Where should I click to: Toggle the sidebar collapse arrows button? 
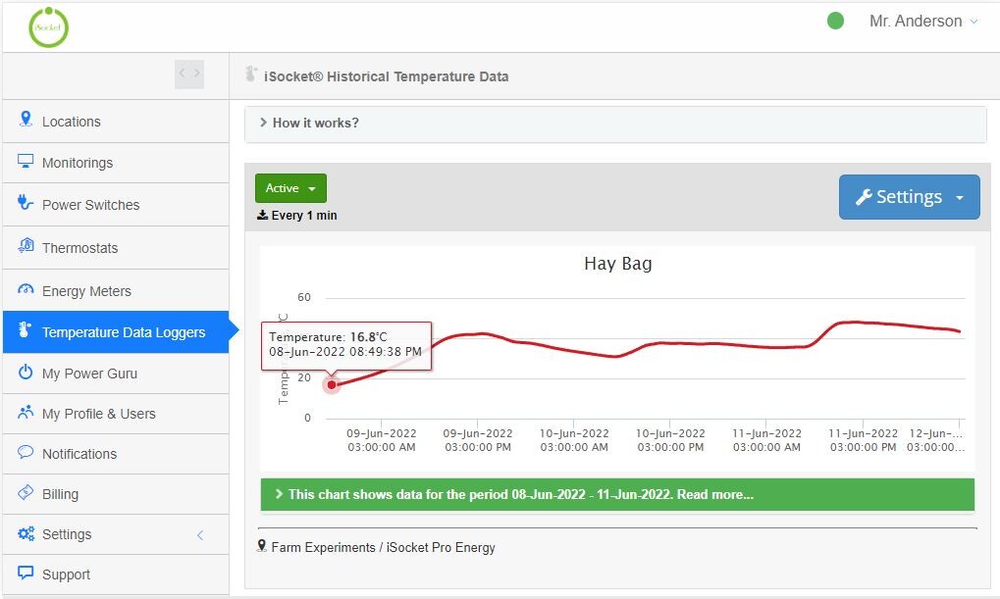tap(189, 74)
